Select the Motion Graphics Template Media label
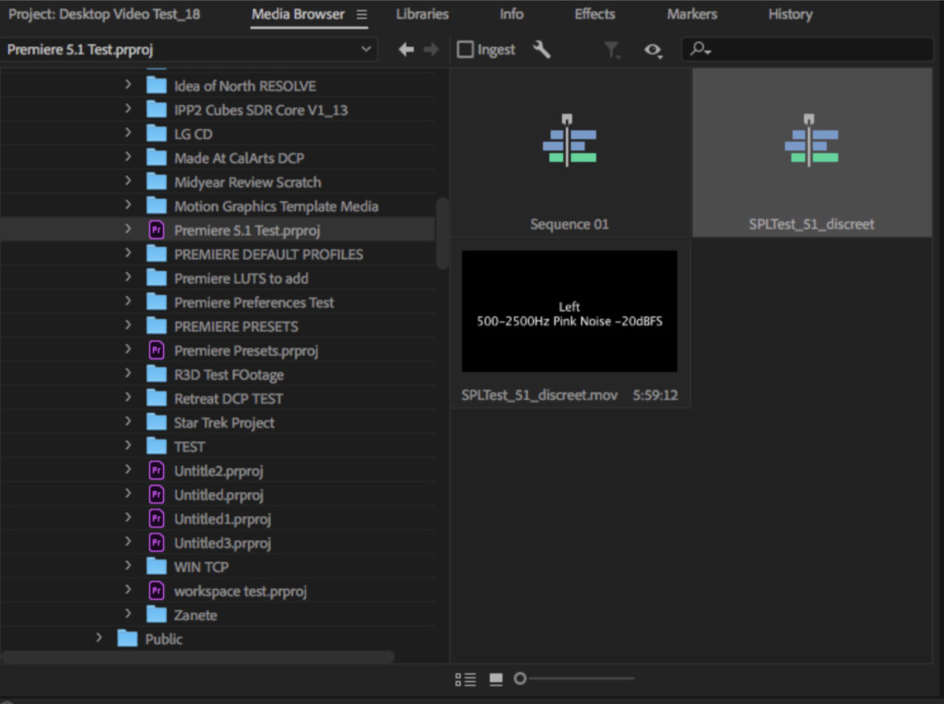The height and width of the screenshot is (704, 944). (277, 206)
